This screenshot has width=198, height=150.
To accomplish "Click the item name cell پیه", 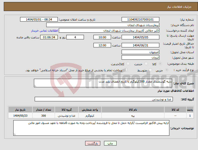I will coord(133,116).
